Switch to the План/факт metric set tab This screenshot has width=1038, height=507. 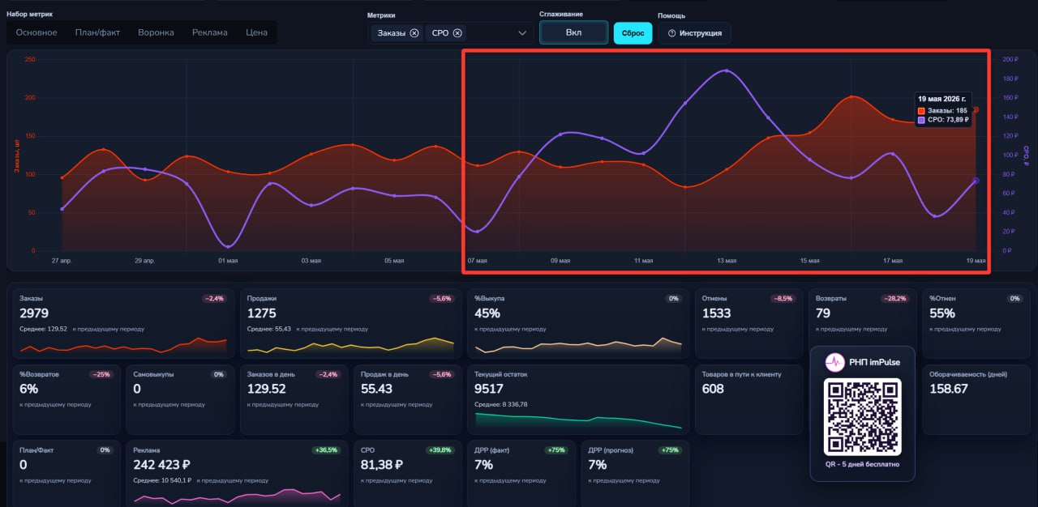tap(97, 32)
